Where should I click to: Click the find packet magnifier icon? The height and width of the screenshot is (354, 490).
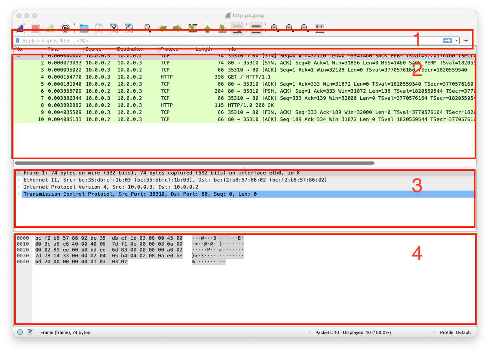148,28
